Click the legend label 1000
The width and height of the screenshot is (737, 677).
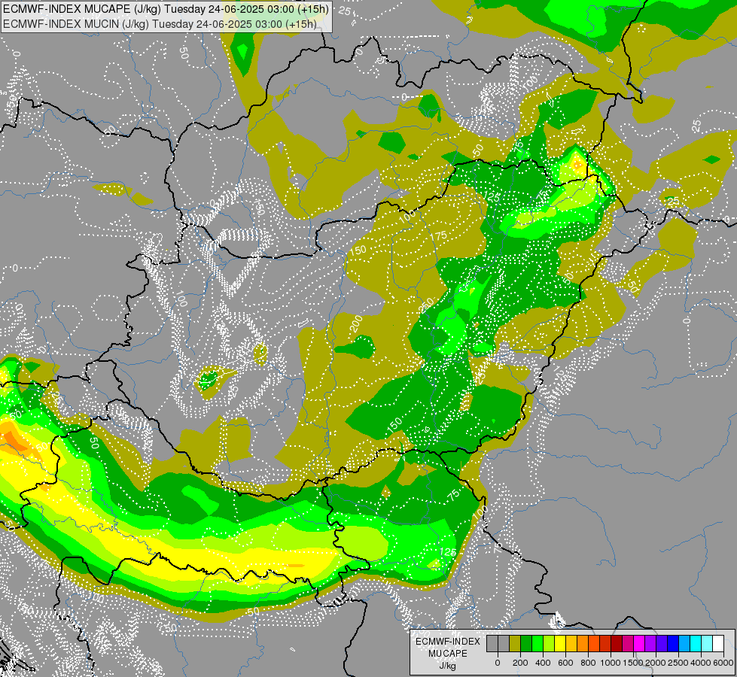point(611,663)
